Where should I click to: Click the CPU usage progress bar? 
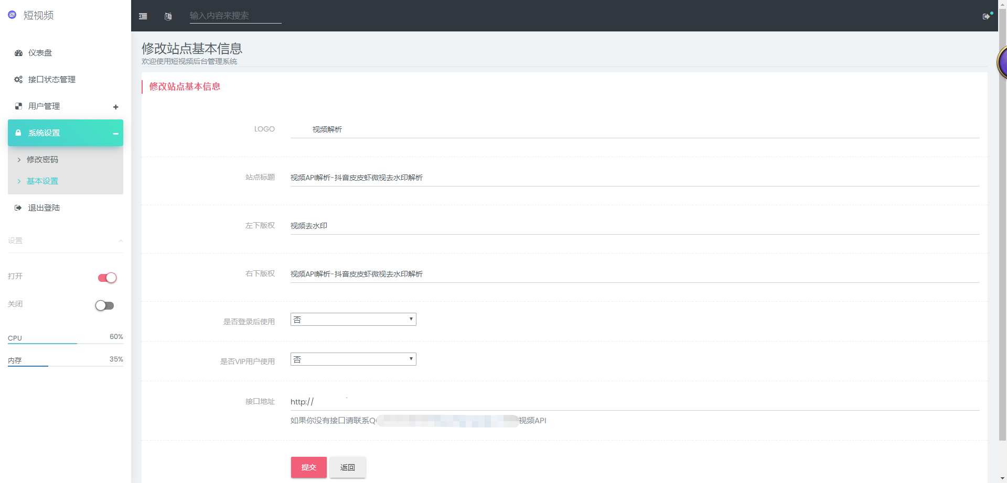tap(65, 344)
